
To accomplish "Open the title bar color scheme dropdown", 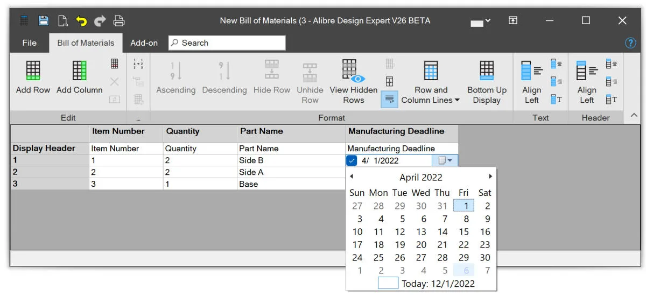I will point(480,22).
